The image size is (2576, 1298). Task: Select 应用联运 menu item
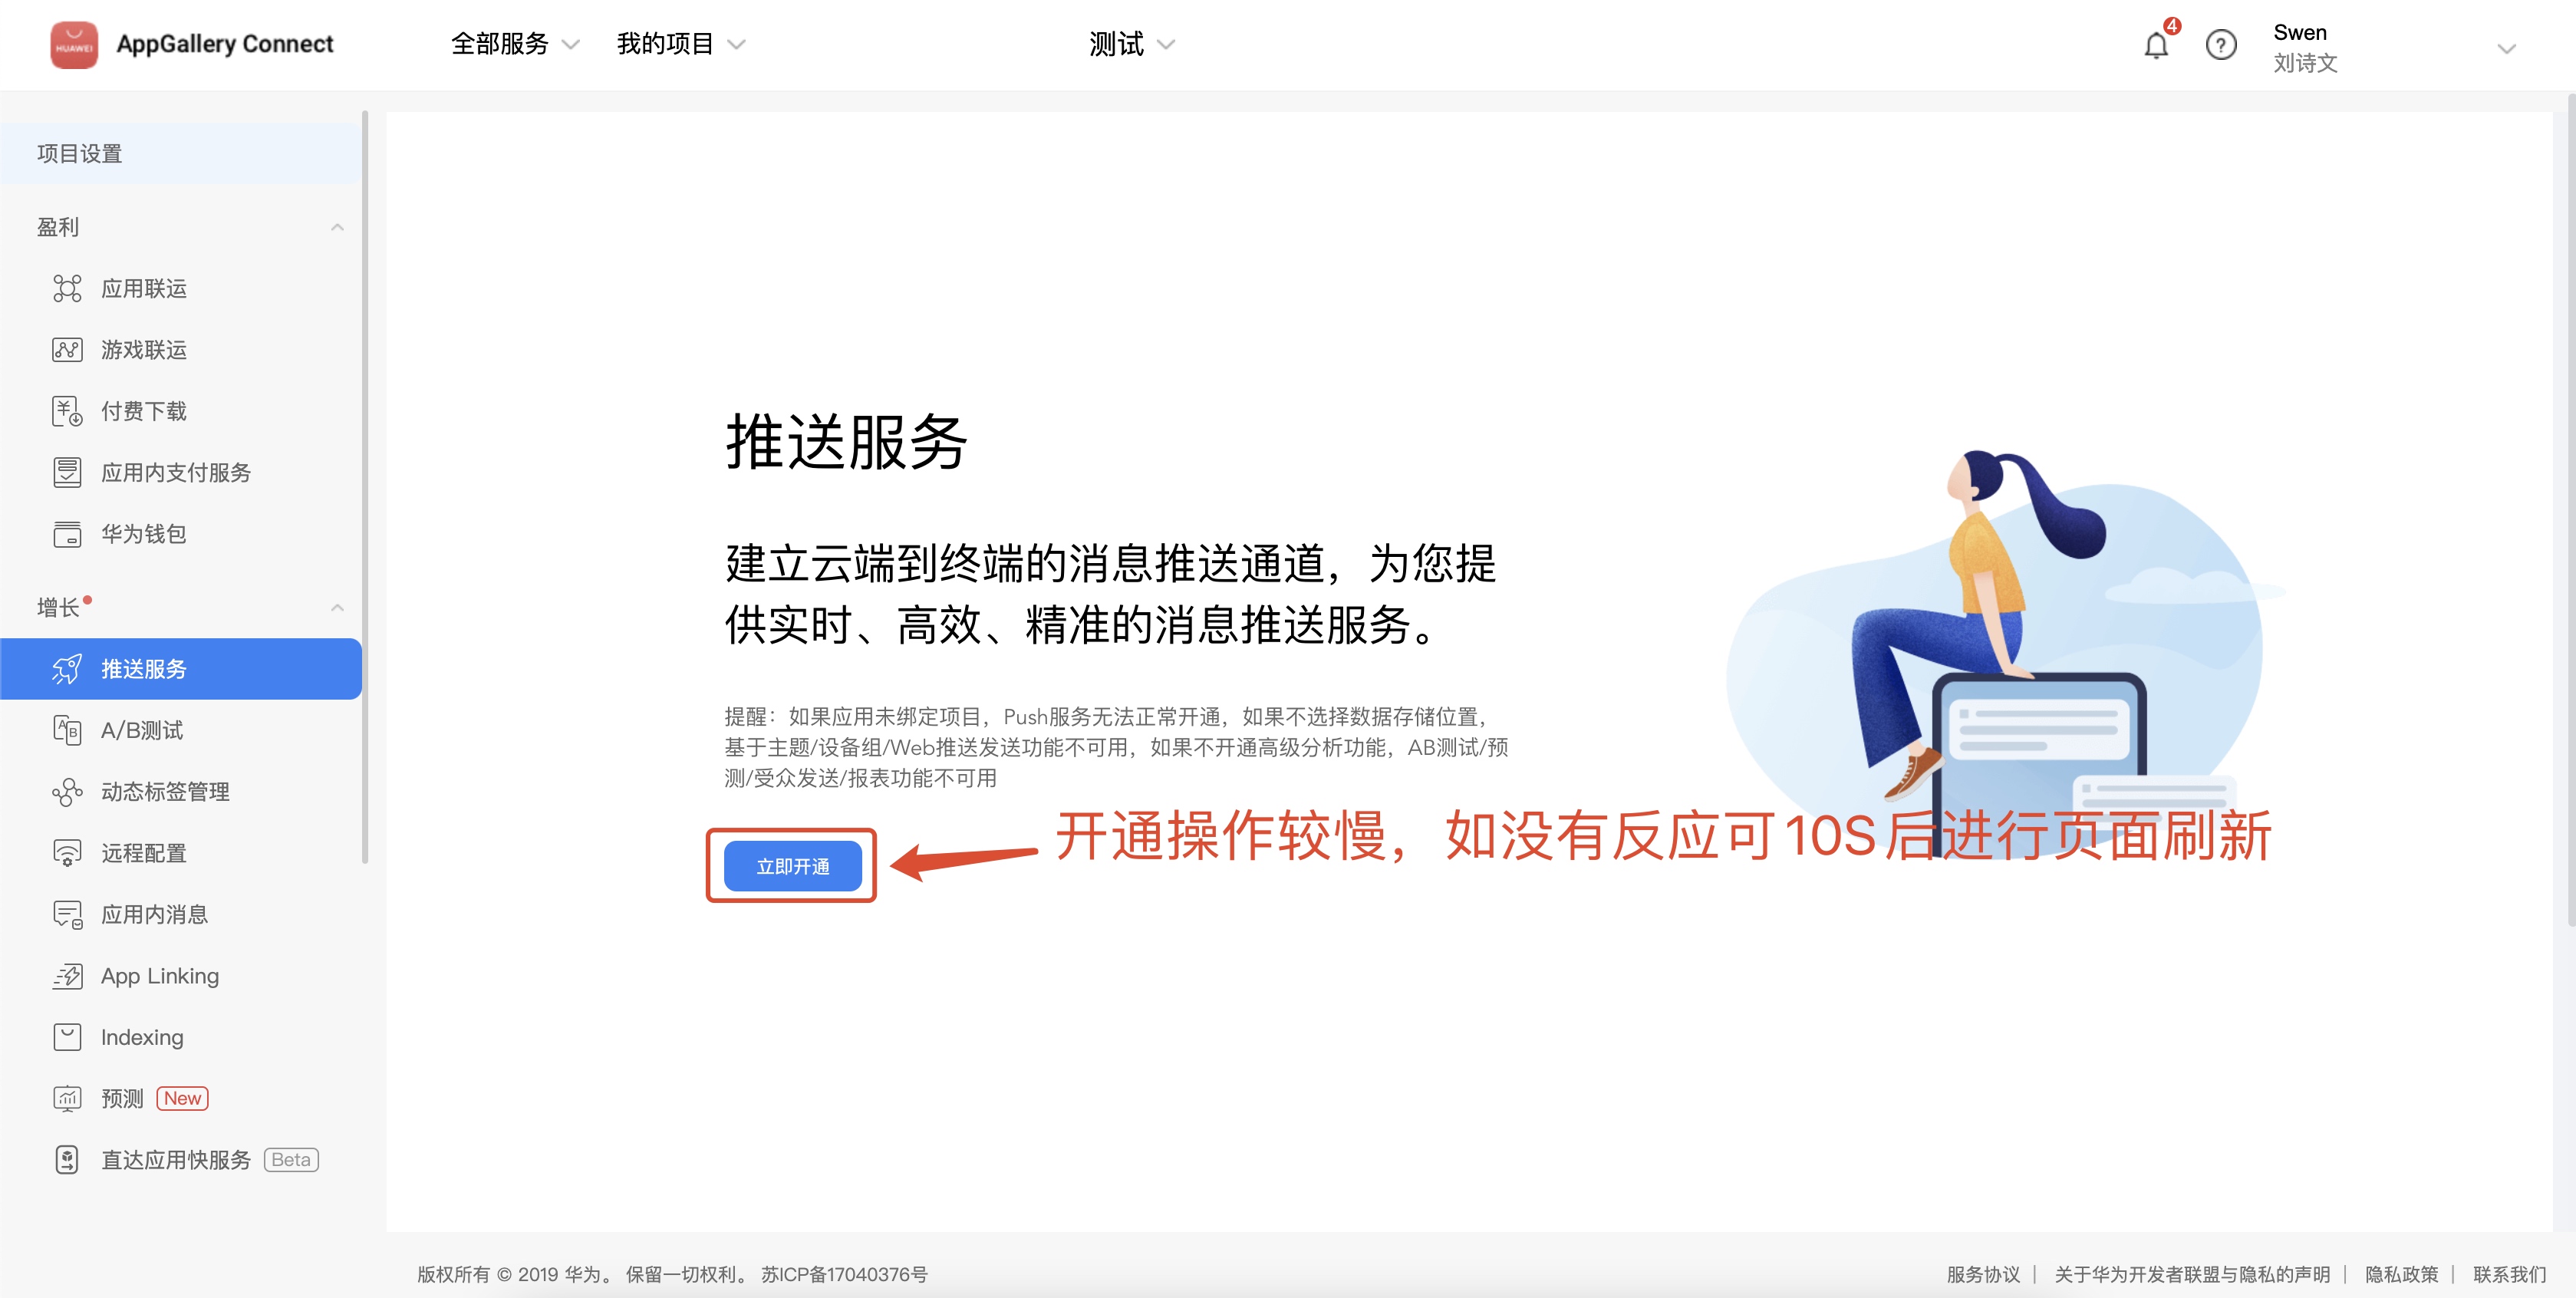pyautogui.click(x=181, y=289)
